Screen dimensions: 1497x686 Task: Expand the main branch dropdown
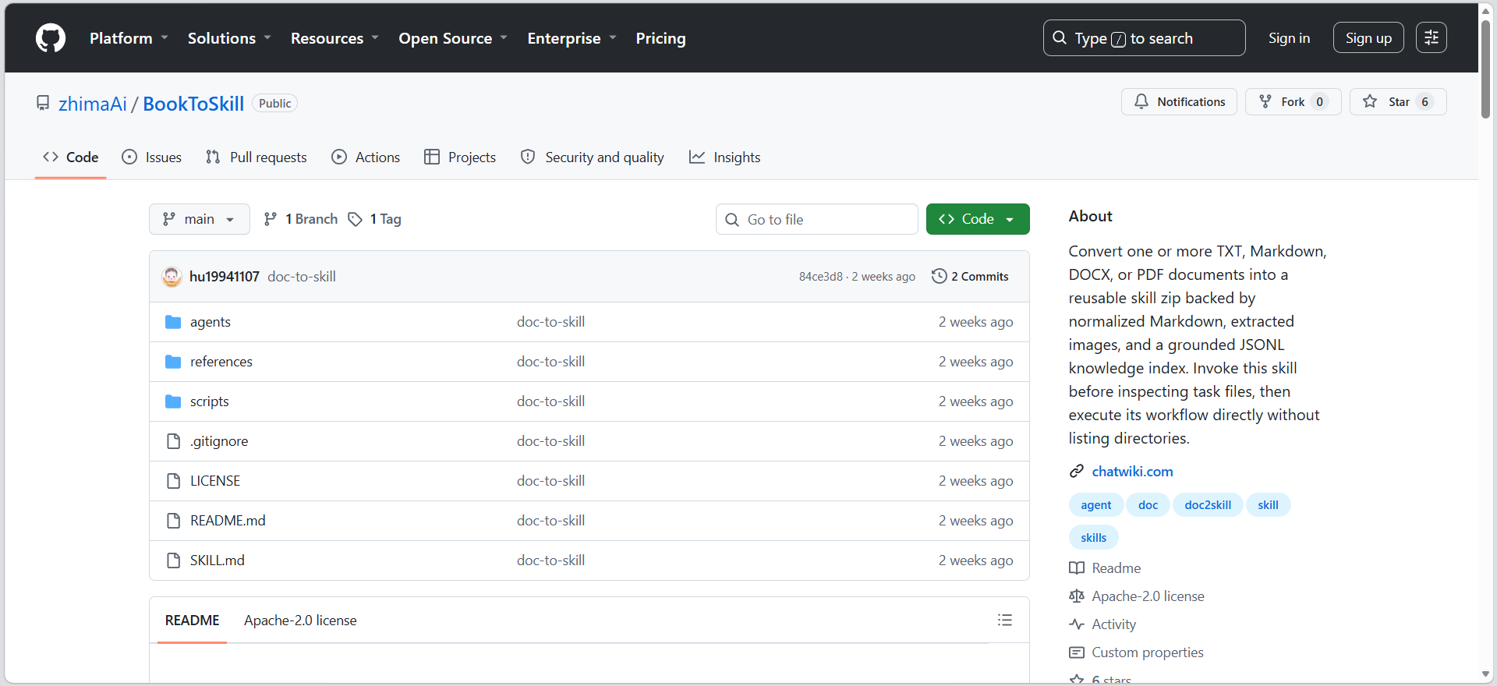tap(200, 219)
